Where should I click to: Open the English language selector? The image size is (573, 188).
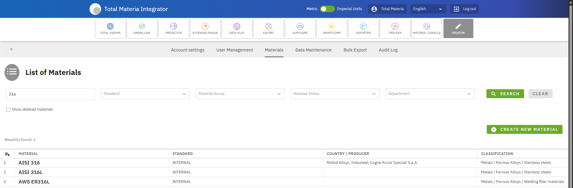click(x=428, y=9)
